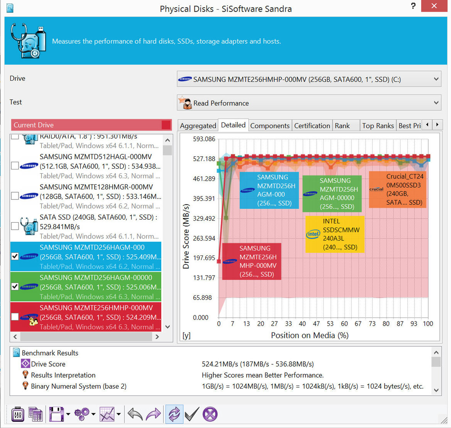Toggle checkbox for RAID0/ATA entry at list top
451x428 pixels.
coord(15,137)
